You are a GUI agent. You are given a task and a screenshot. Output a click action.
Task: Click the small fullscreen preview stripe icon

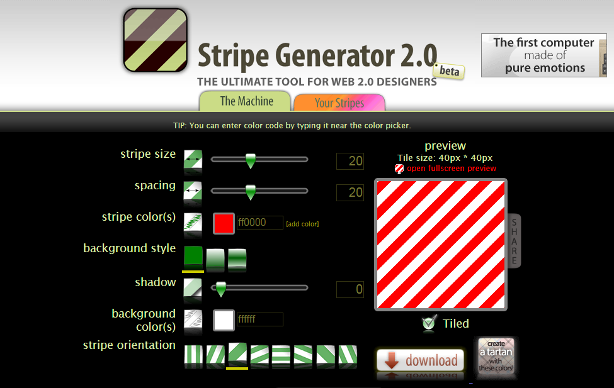click(x=399, y=169)
